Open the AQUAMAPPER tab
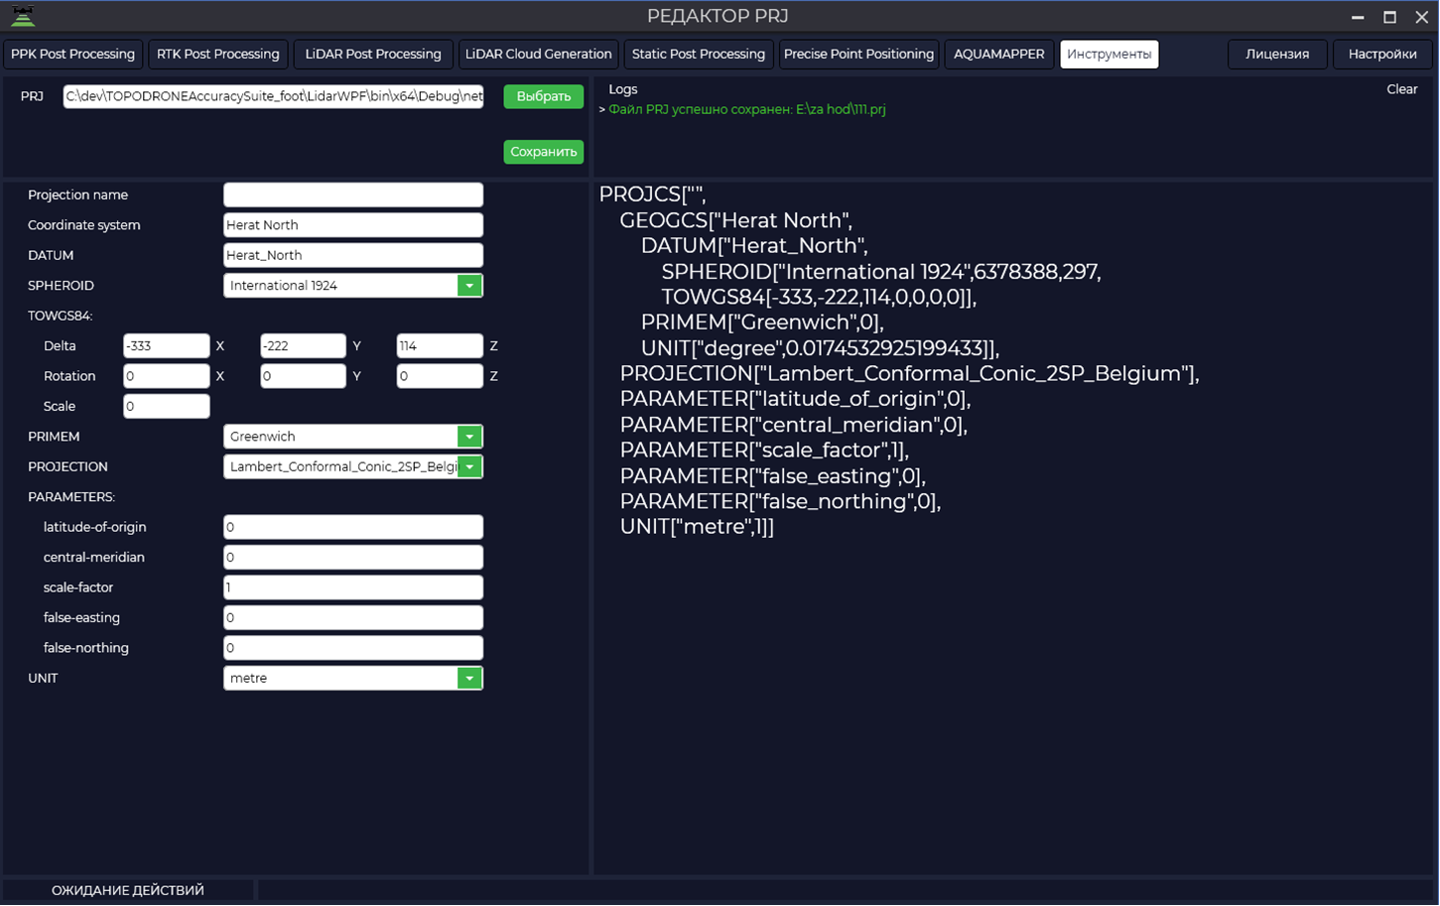1440x906 pixels. [999, 54]
